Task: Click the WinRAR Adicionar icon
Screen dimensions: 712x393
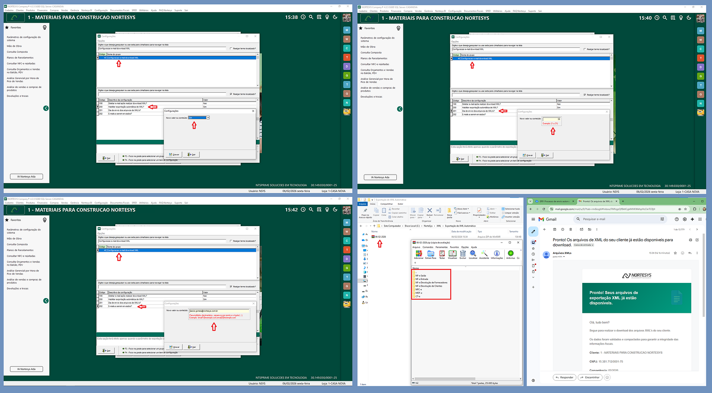Action: 419,254
